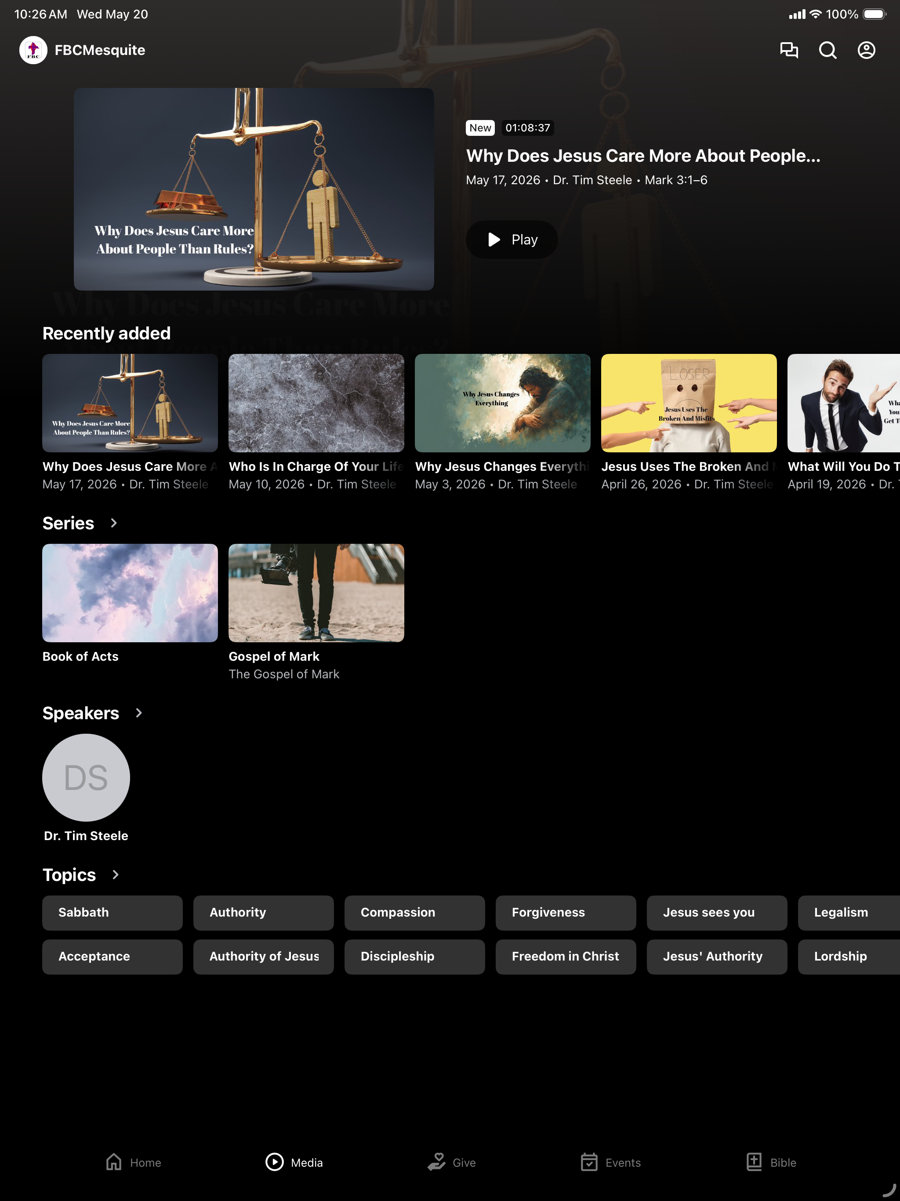Select the Lordship topic
Viewport: 900px width, 1201px height.
click(849, 957)
